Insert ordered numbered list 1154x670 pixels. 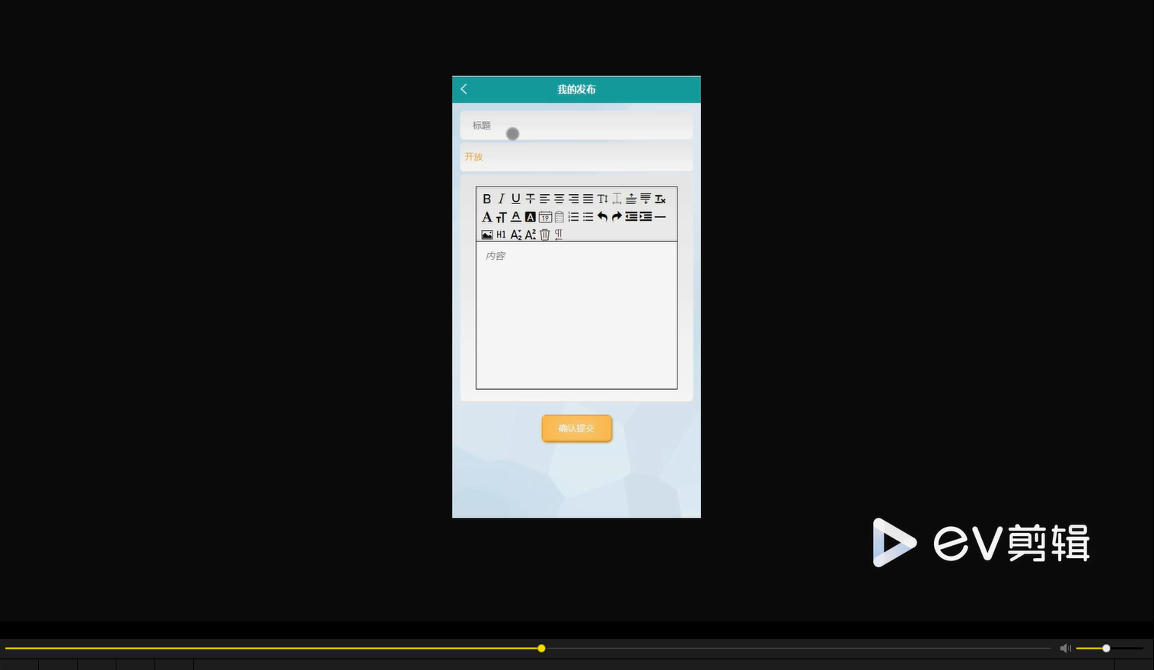pos(574,217)
